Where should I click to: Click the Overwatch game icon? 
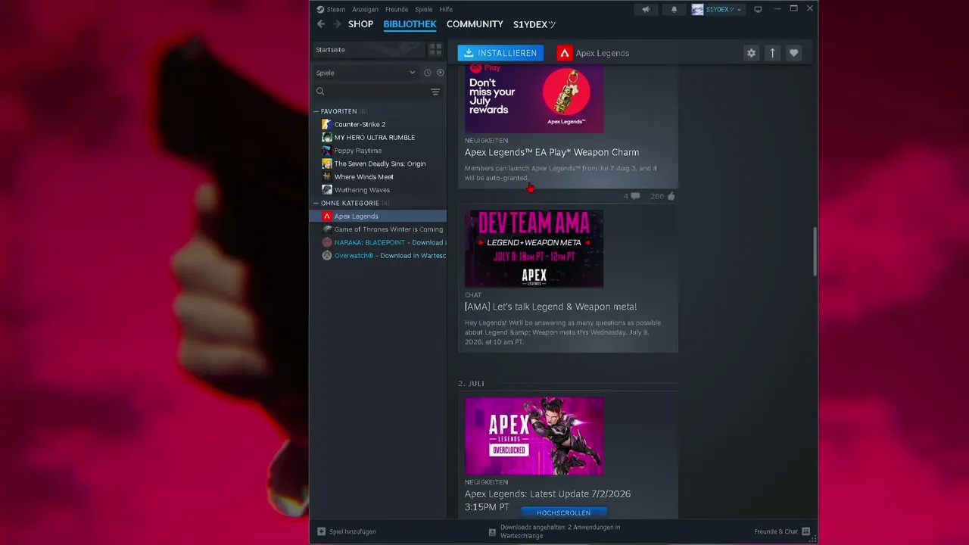tap(326, 255)
